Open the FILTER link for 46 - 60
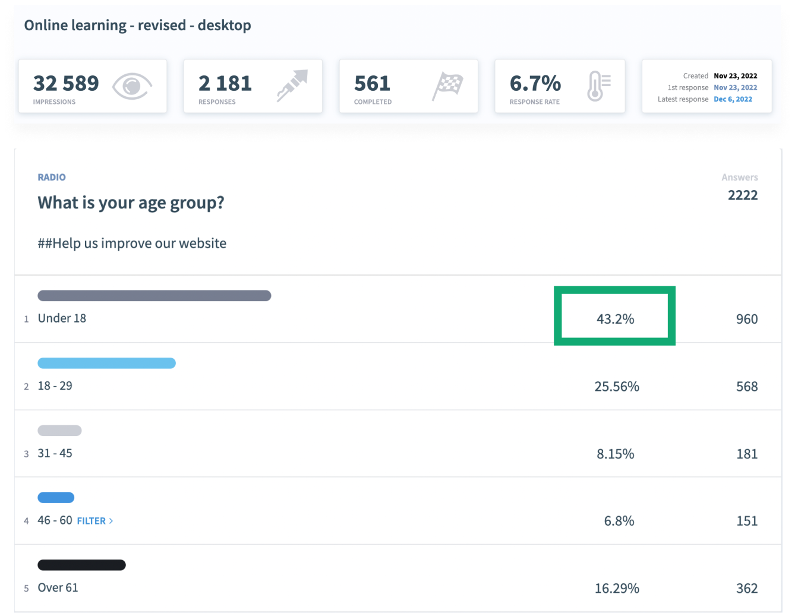The height and width of the screenshot is (613, 795). point(91,521)
